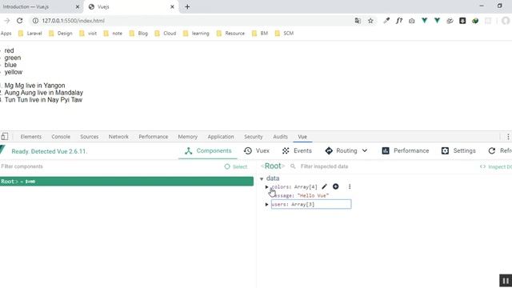Image resolution: width=512 pixels, height=288 pixels.
Task: Expand the colors array
Action: 266,187
